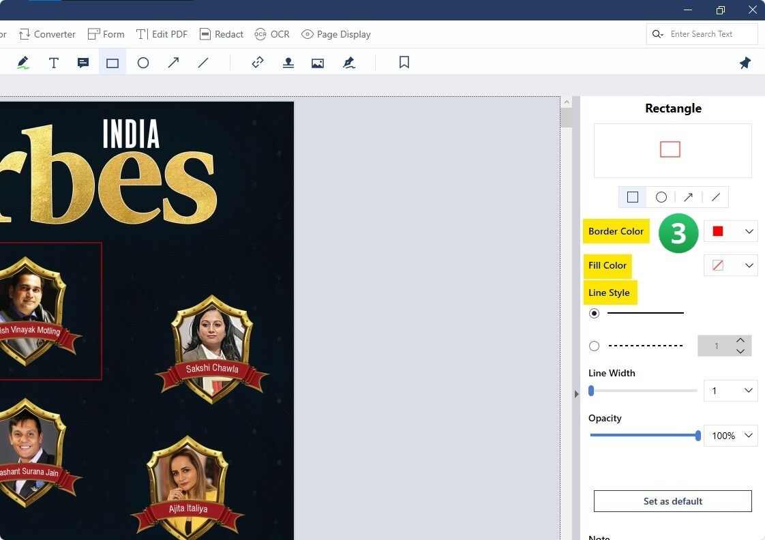This screenshot has height=540, width=765.
Task: Open the Form tab
Action: (106, 34)
